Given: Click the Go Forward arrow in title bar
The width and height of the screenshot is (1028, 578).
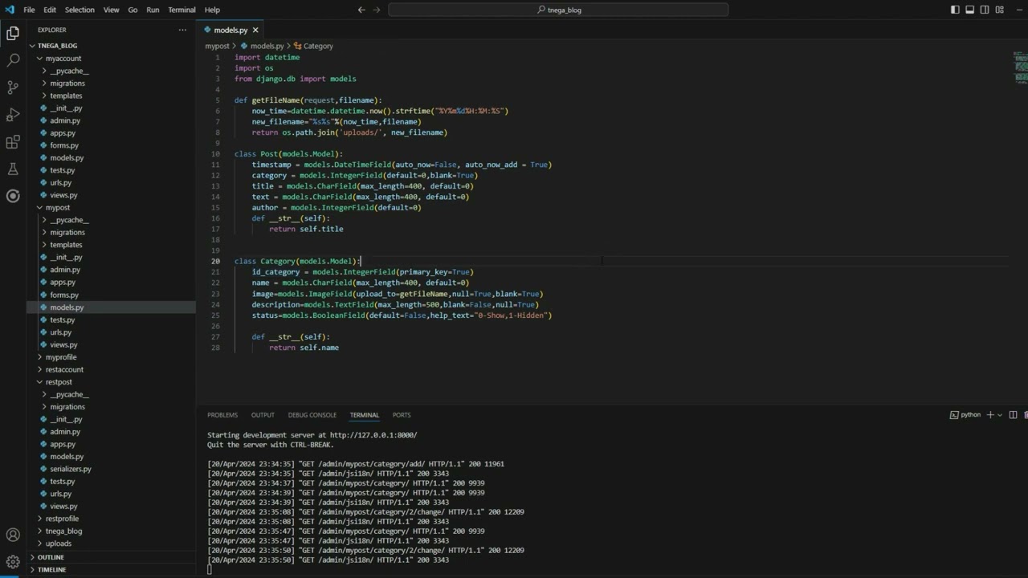Looking at the screenshot, I should click(x=377, y=10).
